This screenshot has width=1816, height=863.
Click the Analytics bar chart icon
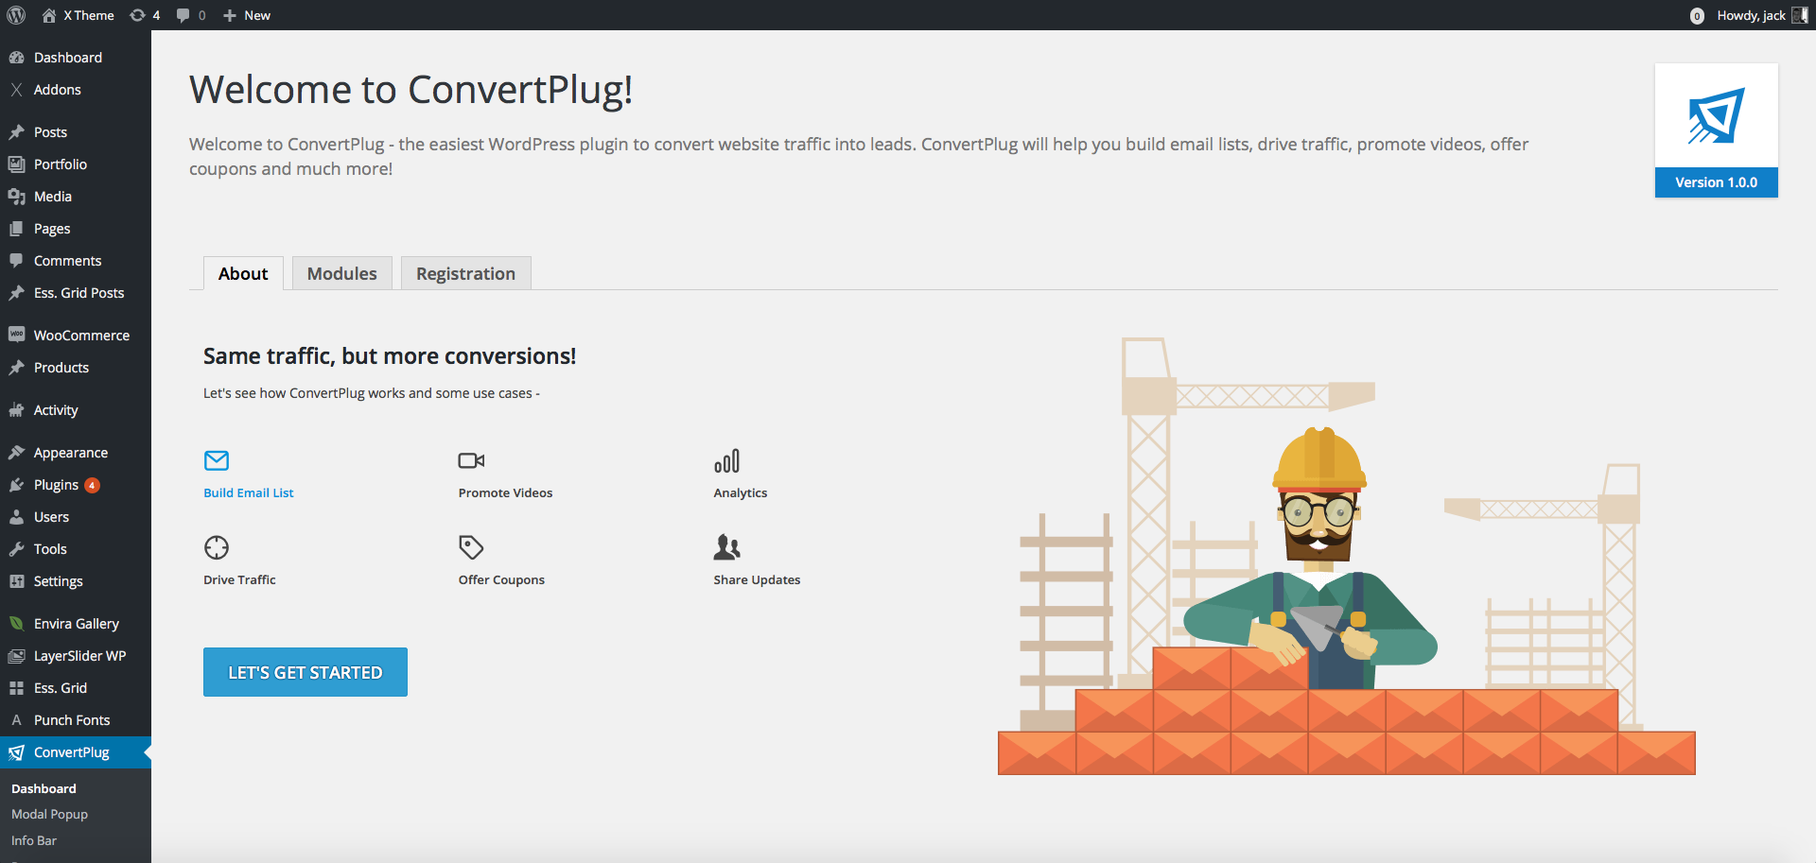pyautogui.click(x=726, y=460)
